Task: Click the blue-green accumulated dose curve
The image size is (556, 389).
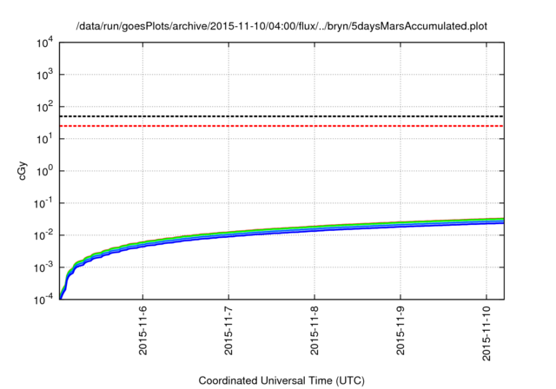Action: pyautogui.click(x=281, y=231)
